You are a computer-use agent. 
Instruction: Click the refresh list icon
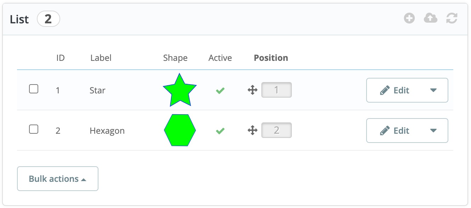pyautogui.click(x=452, y=18)
